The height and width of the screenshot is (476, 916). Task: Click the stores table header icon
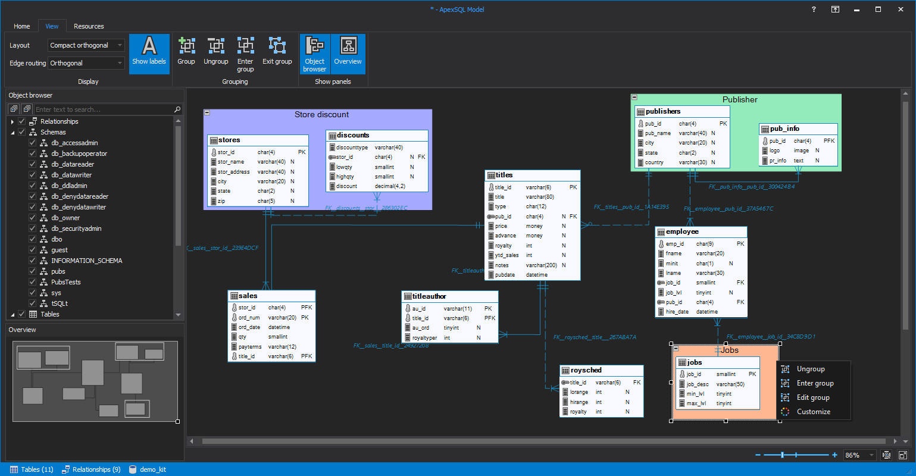coord(214,140)
